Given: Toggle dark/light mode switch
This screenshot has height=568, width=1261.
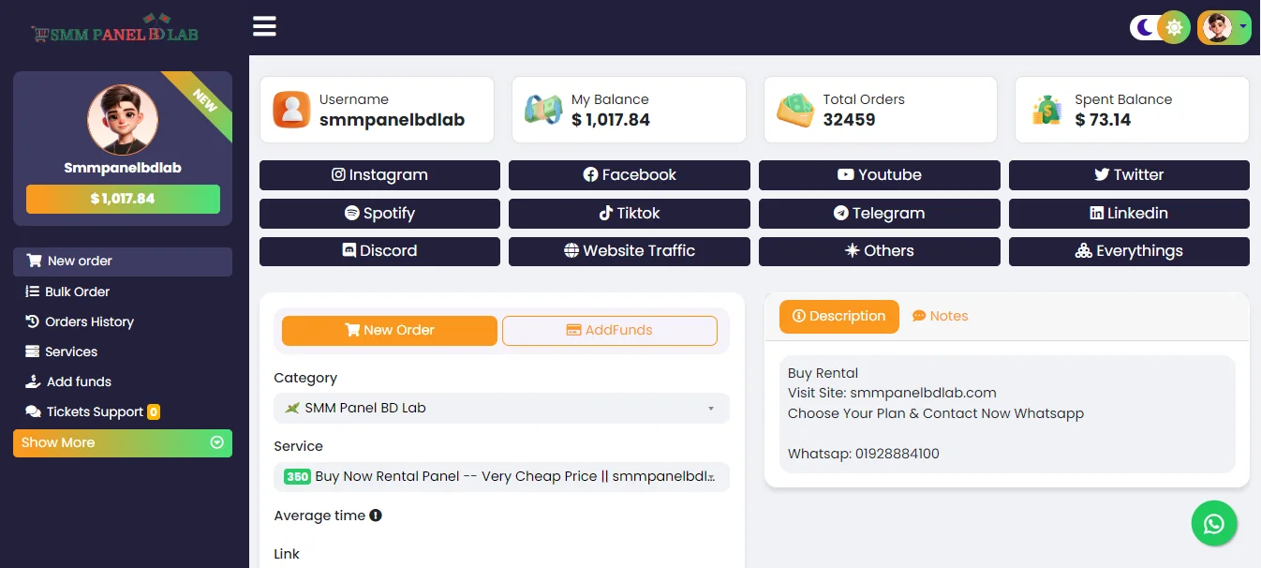Looking at the screenshot, I should click(x=1159, y=27).
